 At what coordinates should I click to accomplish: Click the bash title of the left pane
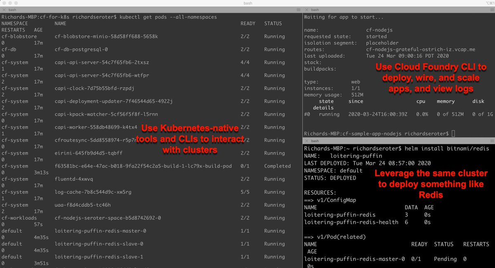click(x=13, y=10)
